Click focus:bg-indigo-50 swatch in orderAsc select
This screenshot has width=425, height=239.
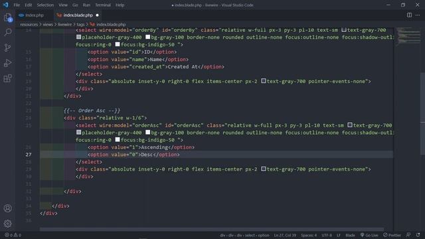pyautogui.click(x=118, y=140)
